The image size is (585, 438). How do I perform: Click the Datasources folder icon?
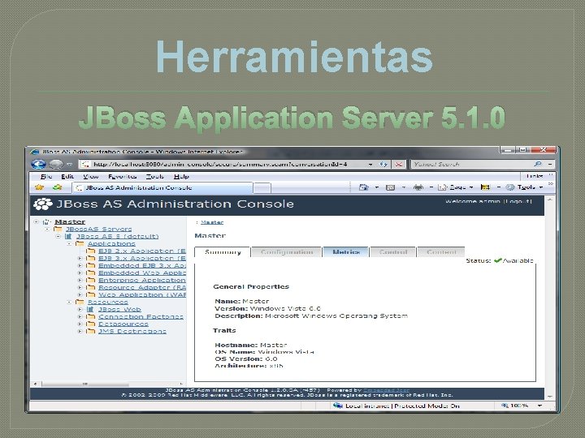pyautogui.click(x=91, y=324)
